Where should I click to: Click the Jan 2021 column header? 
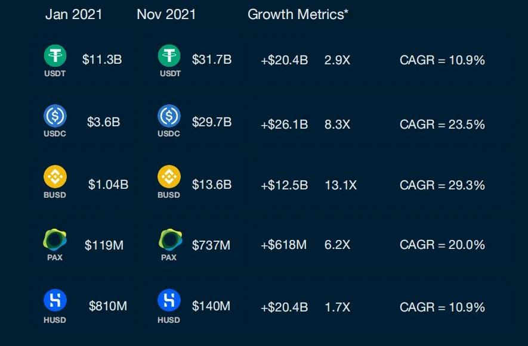[x=73, y=15]
